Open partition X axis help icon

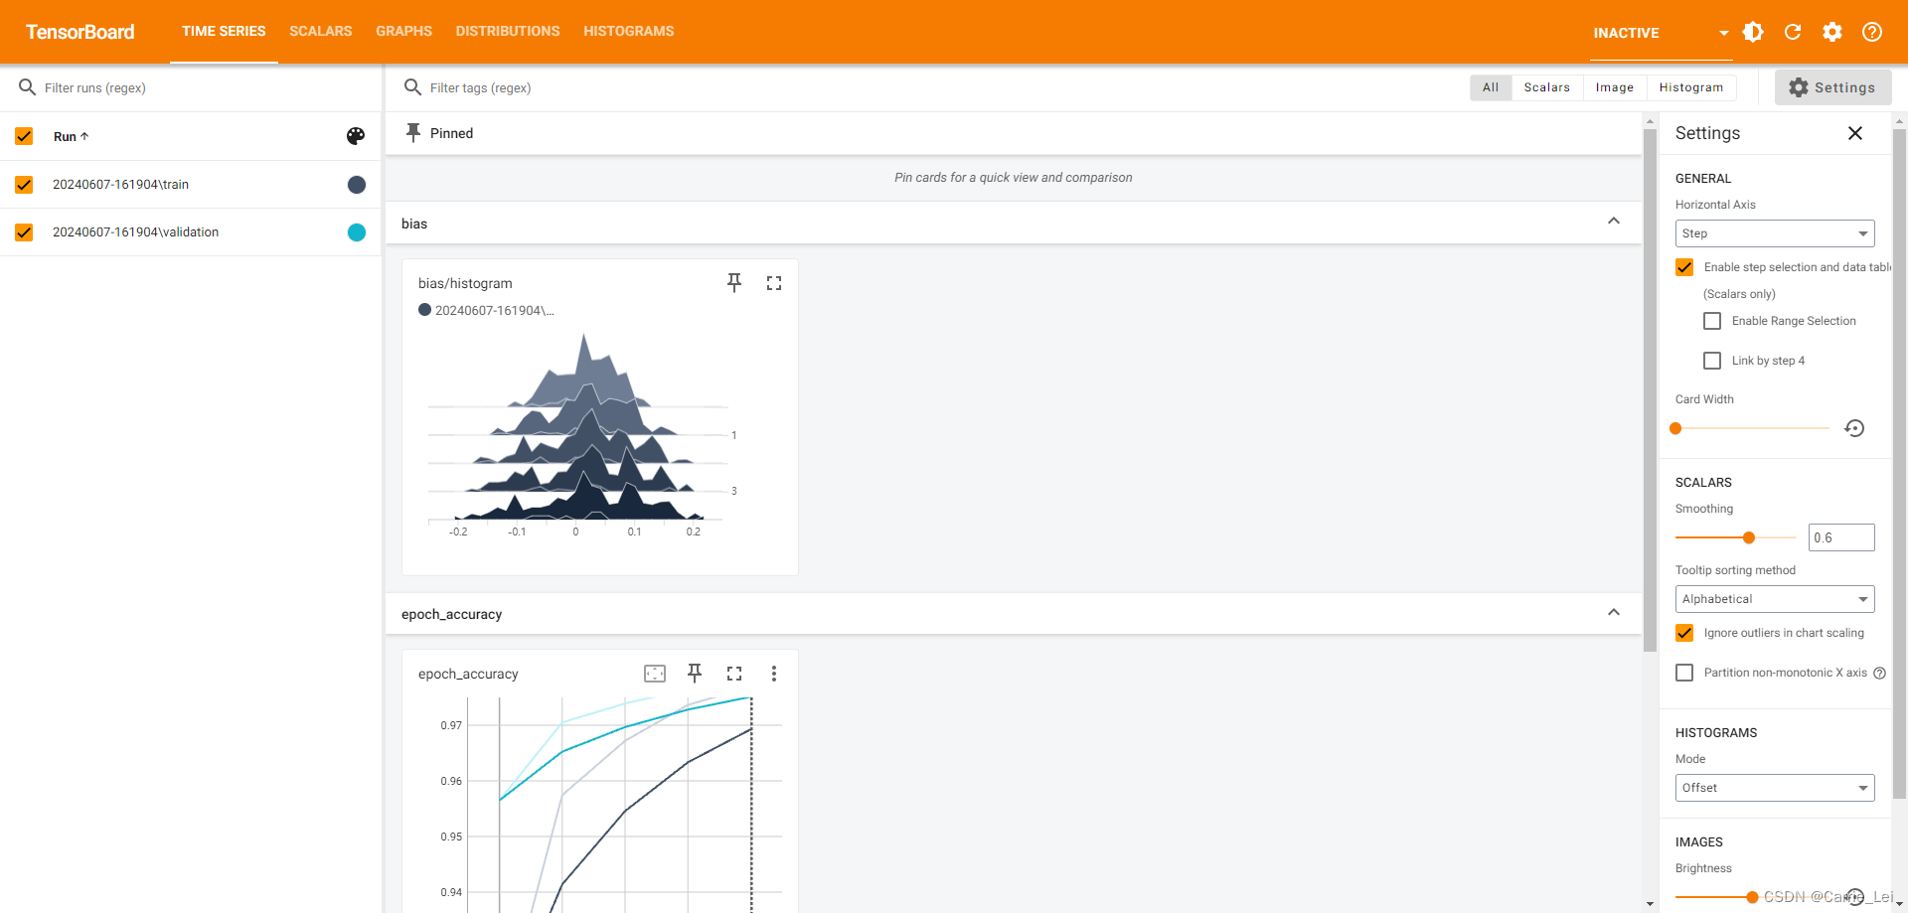tap(1879, 673)
